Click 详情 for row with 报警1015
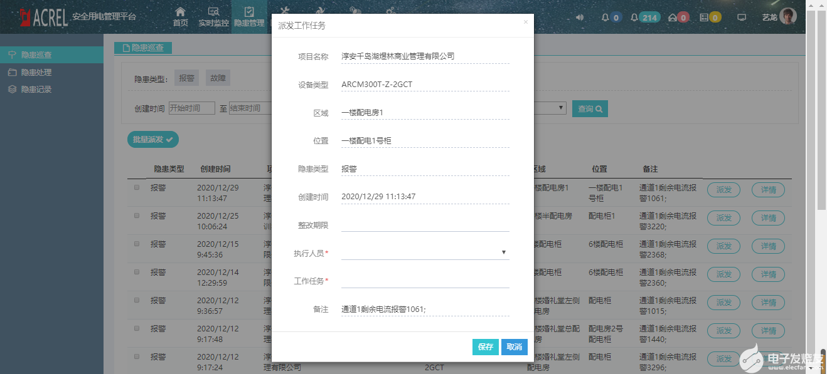The width and height of the screenshot is (827, 374). tap(768, 303)
